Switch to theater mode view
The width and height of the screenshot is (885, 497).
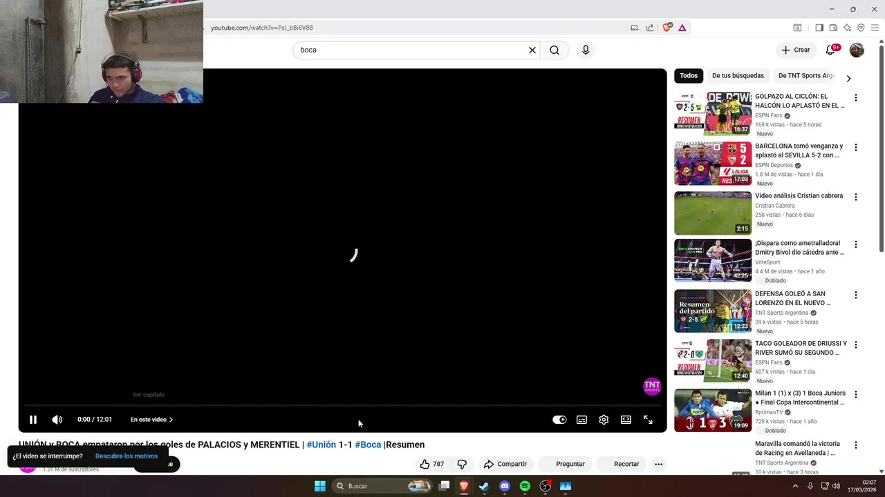(x=626, y=420)
